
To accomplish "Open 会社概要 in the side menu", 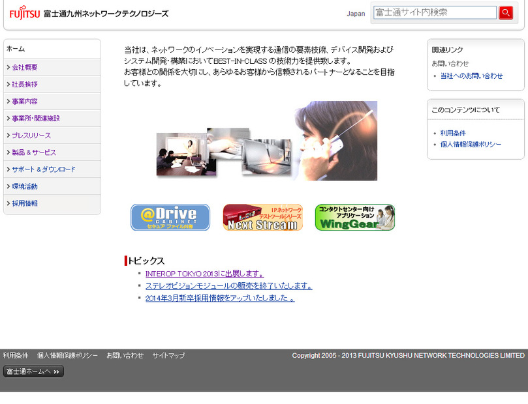I will coord(52,68).
